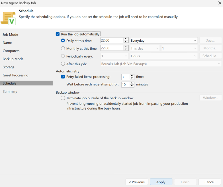Decrease the daily time spinner down arrow

[x=126, y=41]
